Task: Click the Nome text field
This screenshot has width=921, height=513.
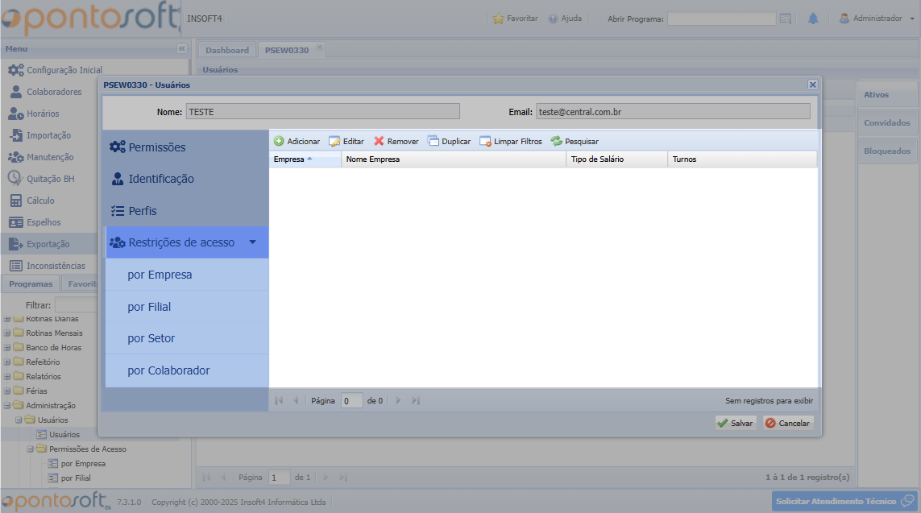Action: pos(322,112)
